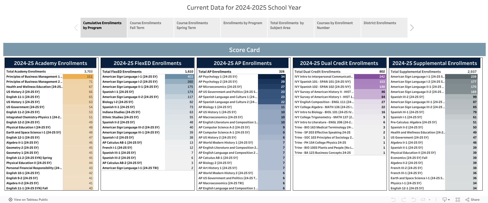This screenshot has height=203, width=488.
Task: Enter full screen mode
Action: 457,200
